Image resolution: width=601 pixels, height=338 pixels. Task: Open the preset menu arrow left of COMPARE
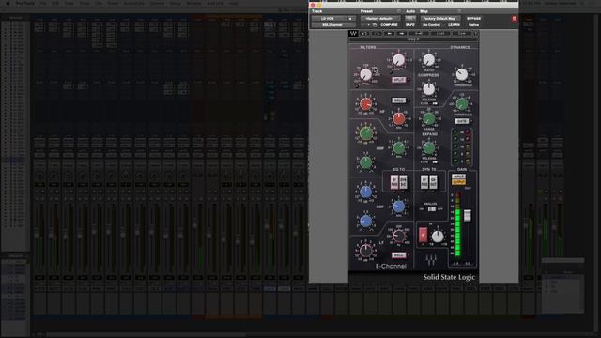click(x=368, y=25)
